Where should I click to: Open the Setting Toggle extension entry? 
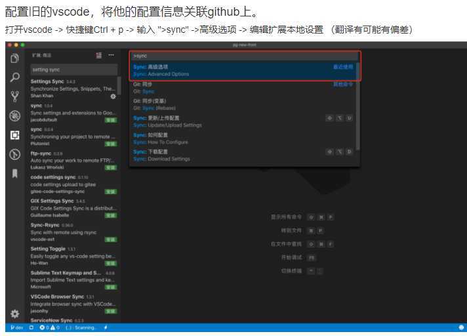(x=74, y=256)
